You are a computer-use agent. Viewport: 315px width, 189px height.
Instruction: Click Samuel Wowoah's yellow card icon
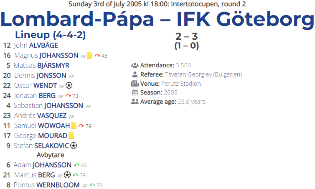pyautogui.click(x=74, y=126)
